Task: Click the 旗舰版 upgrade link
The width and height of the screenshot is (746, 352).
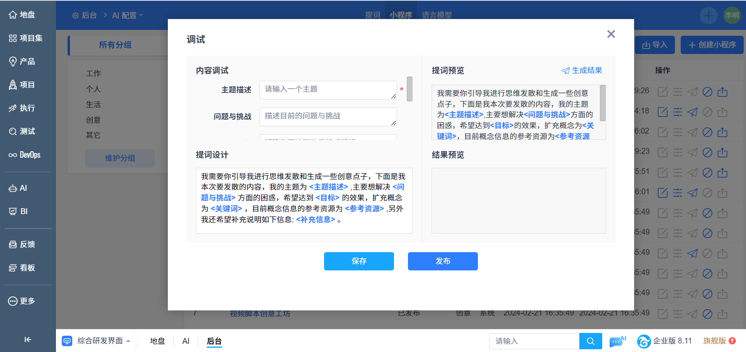Action: tap(720, 341)
